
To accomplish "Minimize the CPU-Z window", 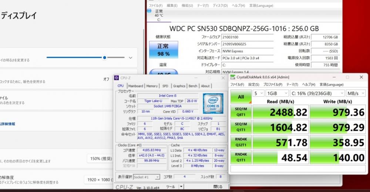I will click(196, 78).
